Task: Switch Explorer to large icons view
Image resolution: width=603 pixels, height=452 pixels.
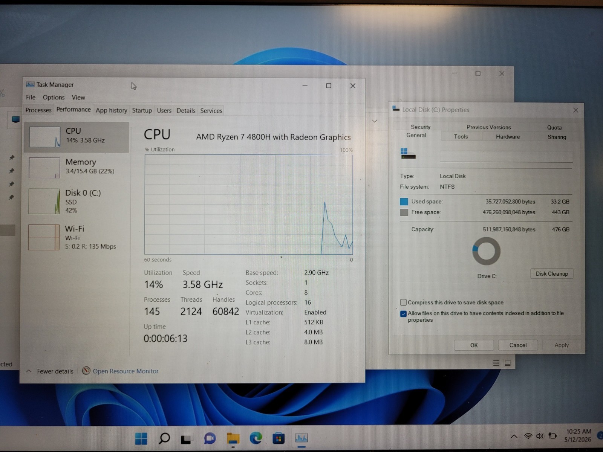Action: [x=508, y=363]
